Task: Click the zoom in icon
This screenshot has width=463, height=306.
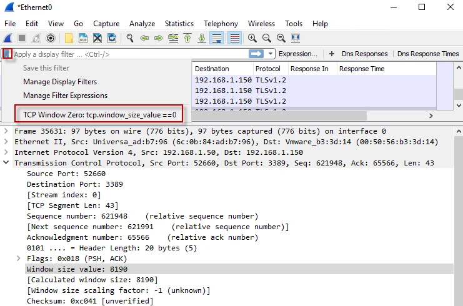Action: (x=252, y=38)
